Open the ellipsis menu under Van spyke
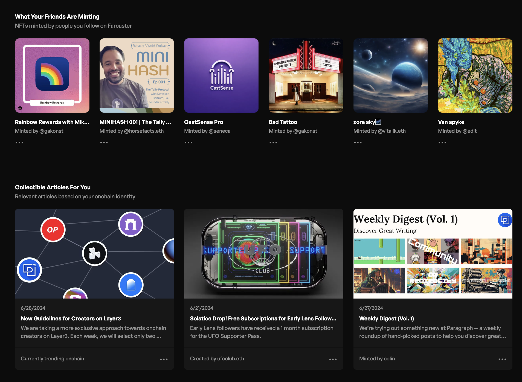 coord(442,142)
